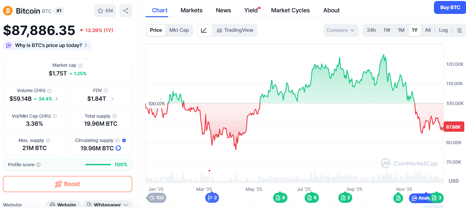Enable Log scale on the chart
Viewport: 466px width, 208px height.
pos(443,30)
